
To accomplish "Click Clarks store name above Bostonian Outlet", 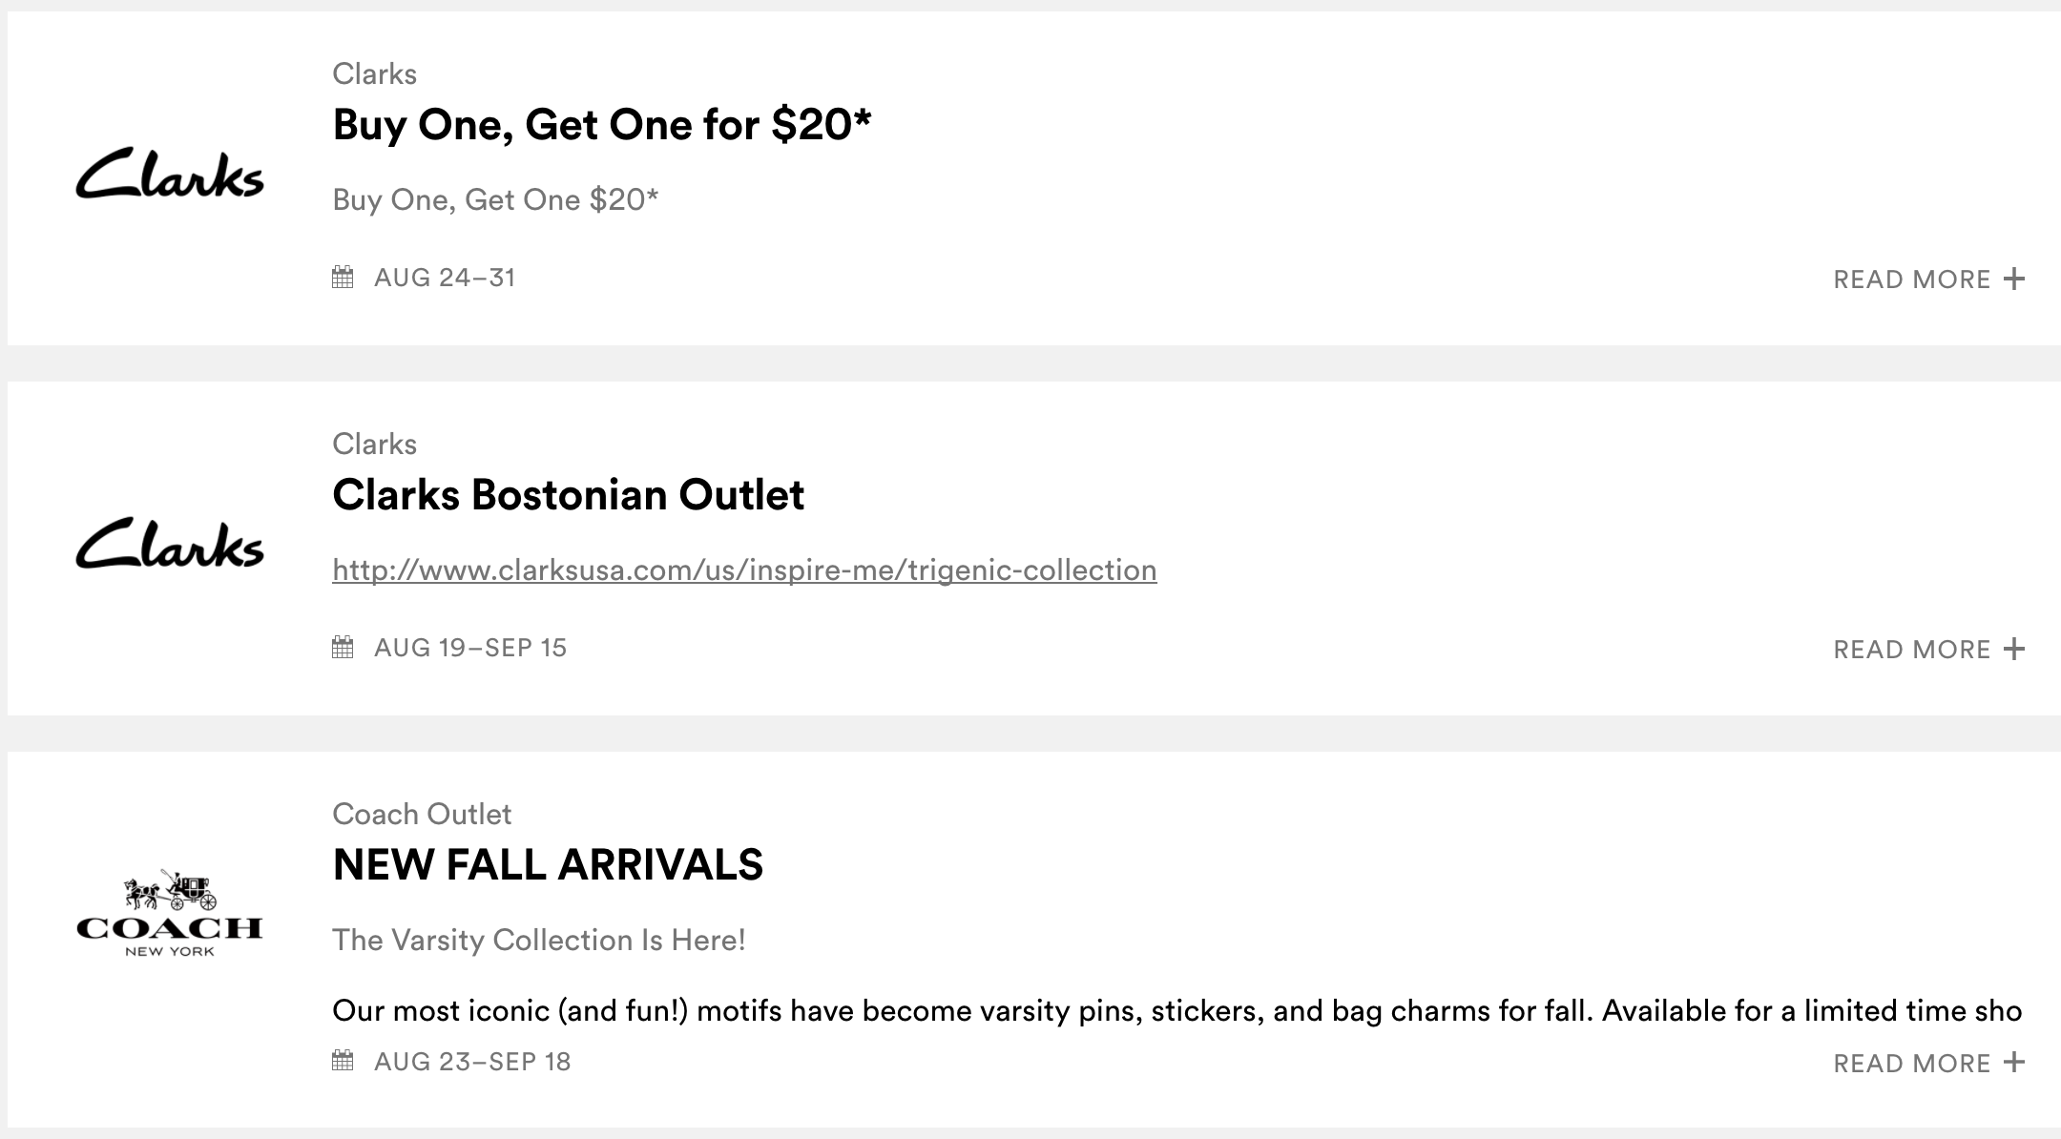I will tap(374, 444).
